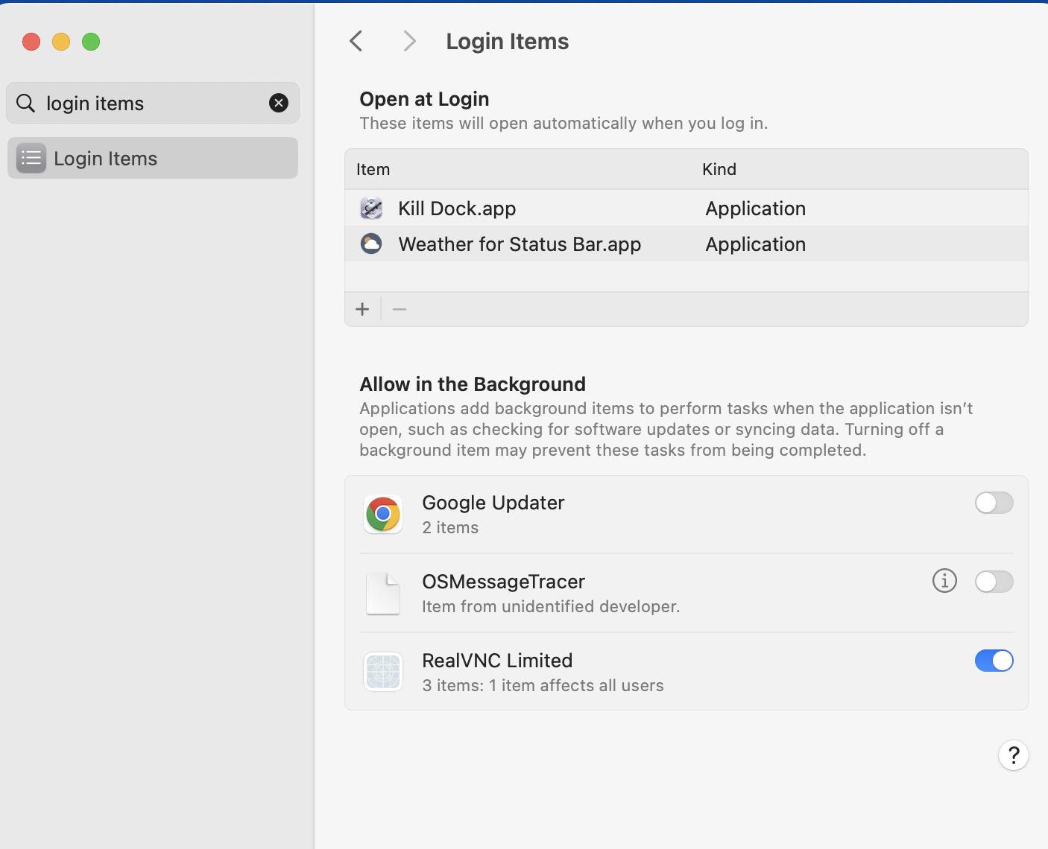
Task: Click the back navigation chevron
Action: coord(356,41)
